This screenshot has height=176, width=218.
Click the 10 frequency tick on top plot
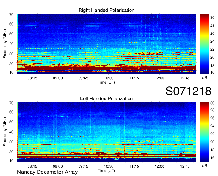tap(11, 72)
